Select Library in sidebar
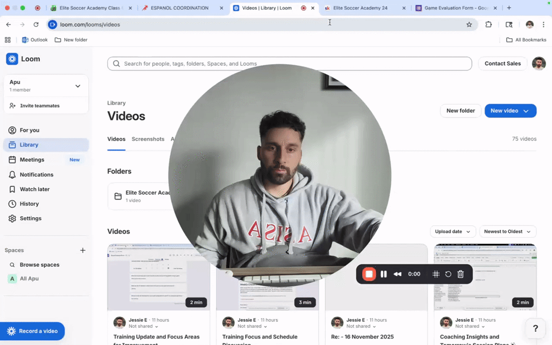This screenshot has height=345, width=552. click(x=46, y=144)
